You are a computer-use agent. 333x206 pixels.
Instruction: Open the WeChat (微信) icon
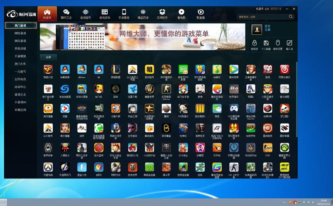pos(217,108)
